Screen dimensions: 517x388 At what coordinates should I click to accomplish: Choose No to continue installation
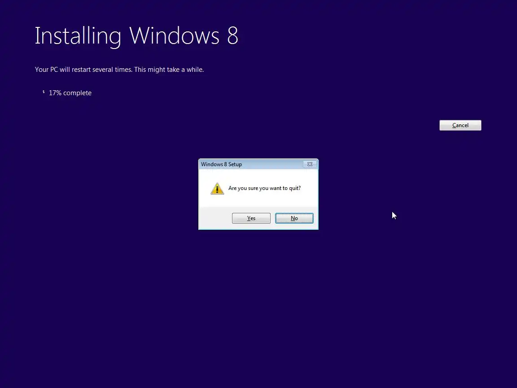click(294, 218)
